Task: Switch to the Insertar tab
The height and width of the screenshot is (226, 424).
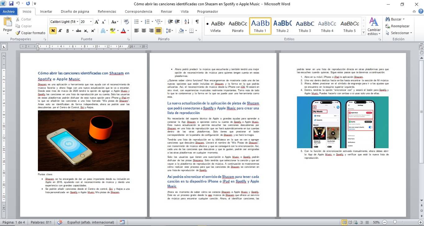Action: pyautogui.click(x=46, y=11)
